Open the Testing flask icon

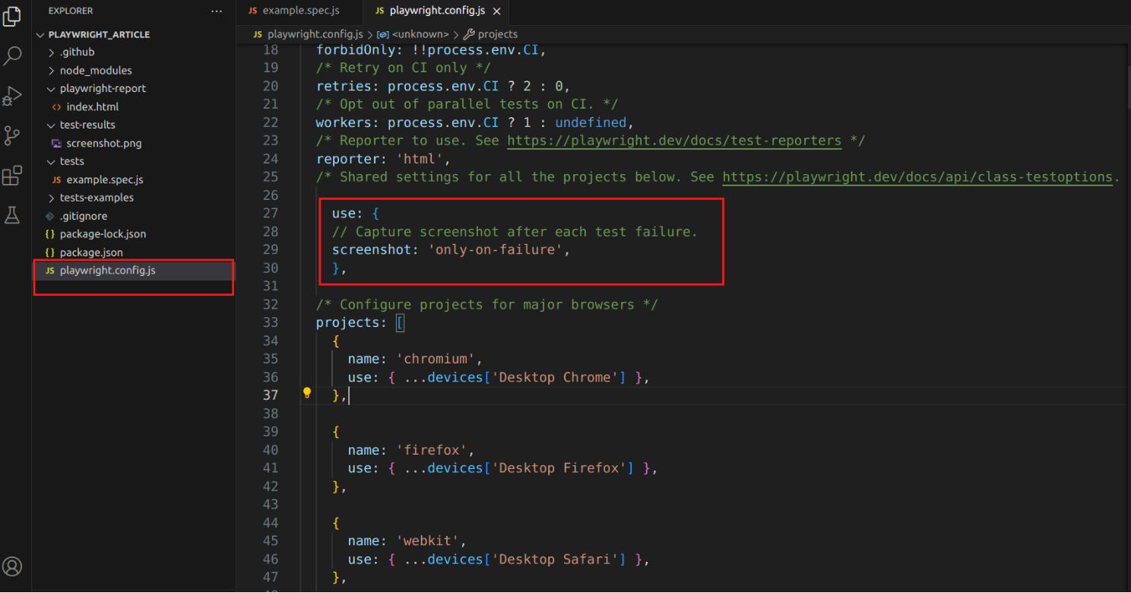12,216
